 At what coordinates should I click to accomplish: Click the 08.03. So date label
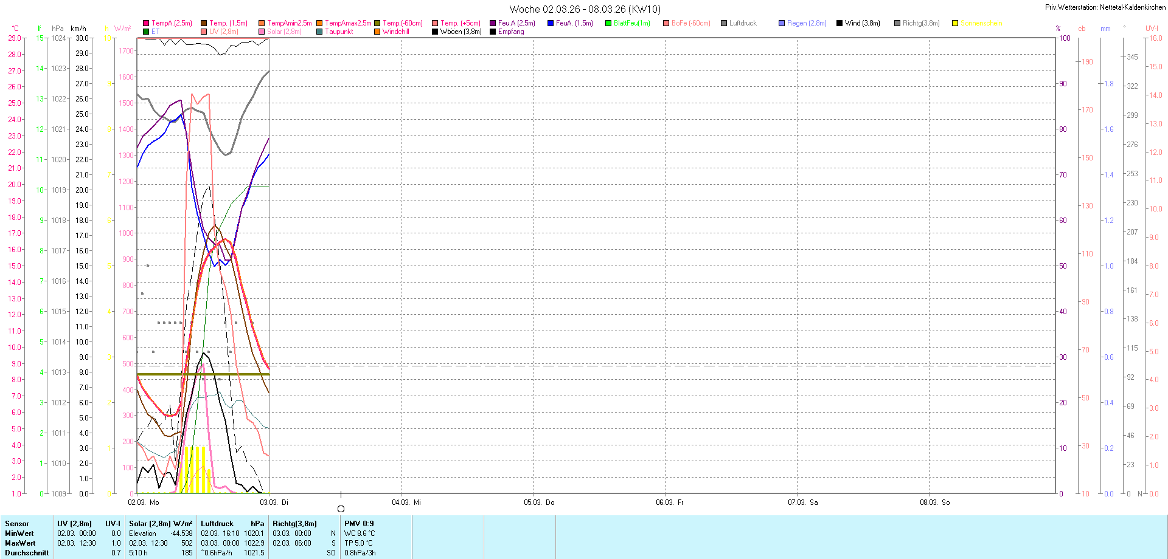[x=934, y=502]
